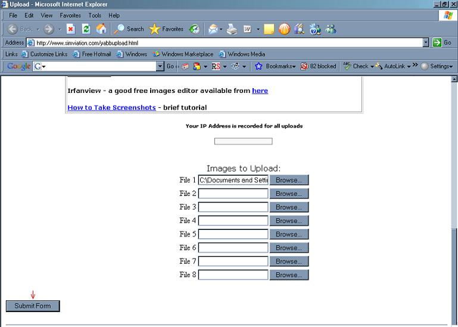Click the Forward arrow button
The width and height of the screenshot is (458, 327).
click(49, 29)
